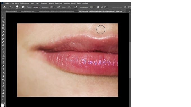
Task: Close the lips-1227699 document tab
Action: pyautogui.click(x=124, y=11)
